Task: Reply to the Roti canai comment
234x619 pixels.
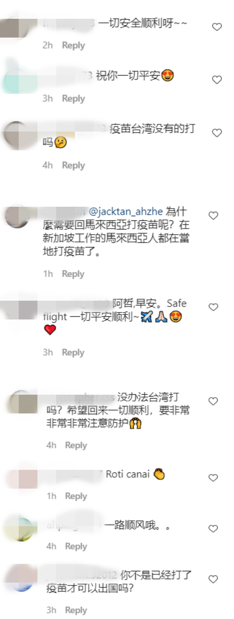Action: click(x=76, y=496)
